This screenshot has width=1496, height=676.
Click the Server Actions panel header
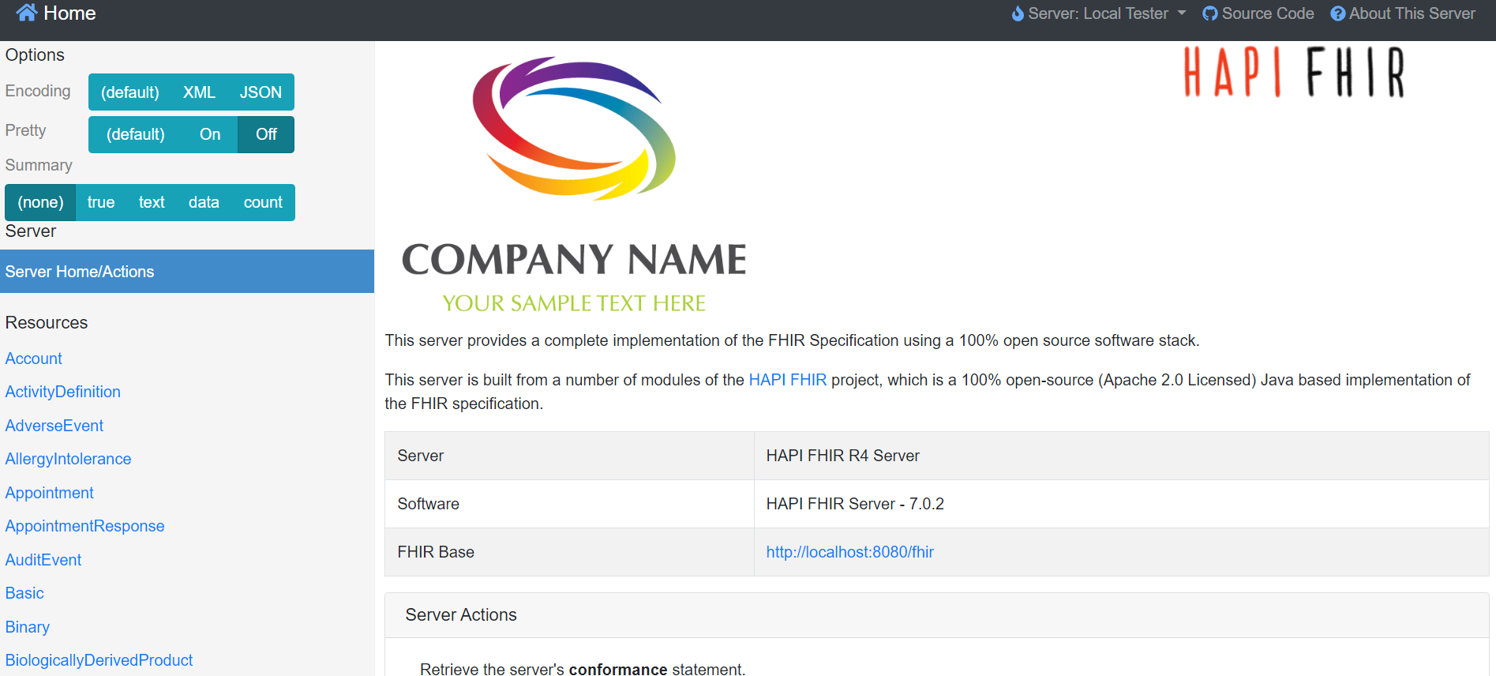[x=936, y=615]
